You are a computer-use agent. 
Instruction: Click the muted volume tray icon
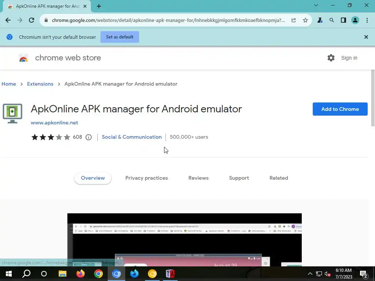pyautogui.click(x=328, y=274)
